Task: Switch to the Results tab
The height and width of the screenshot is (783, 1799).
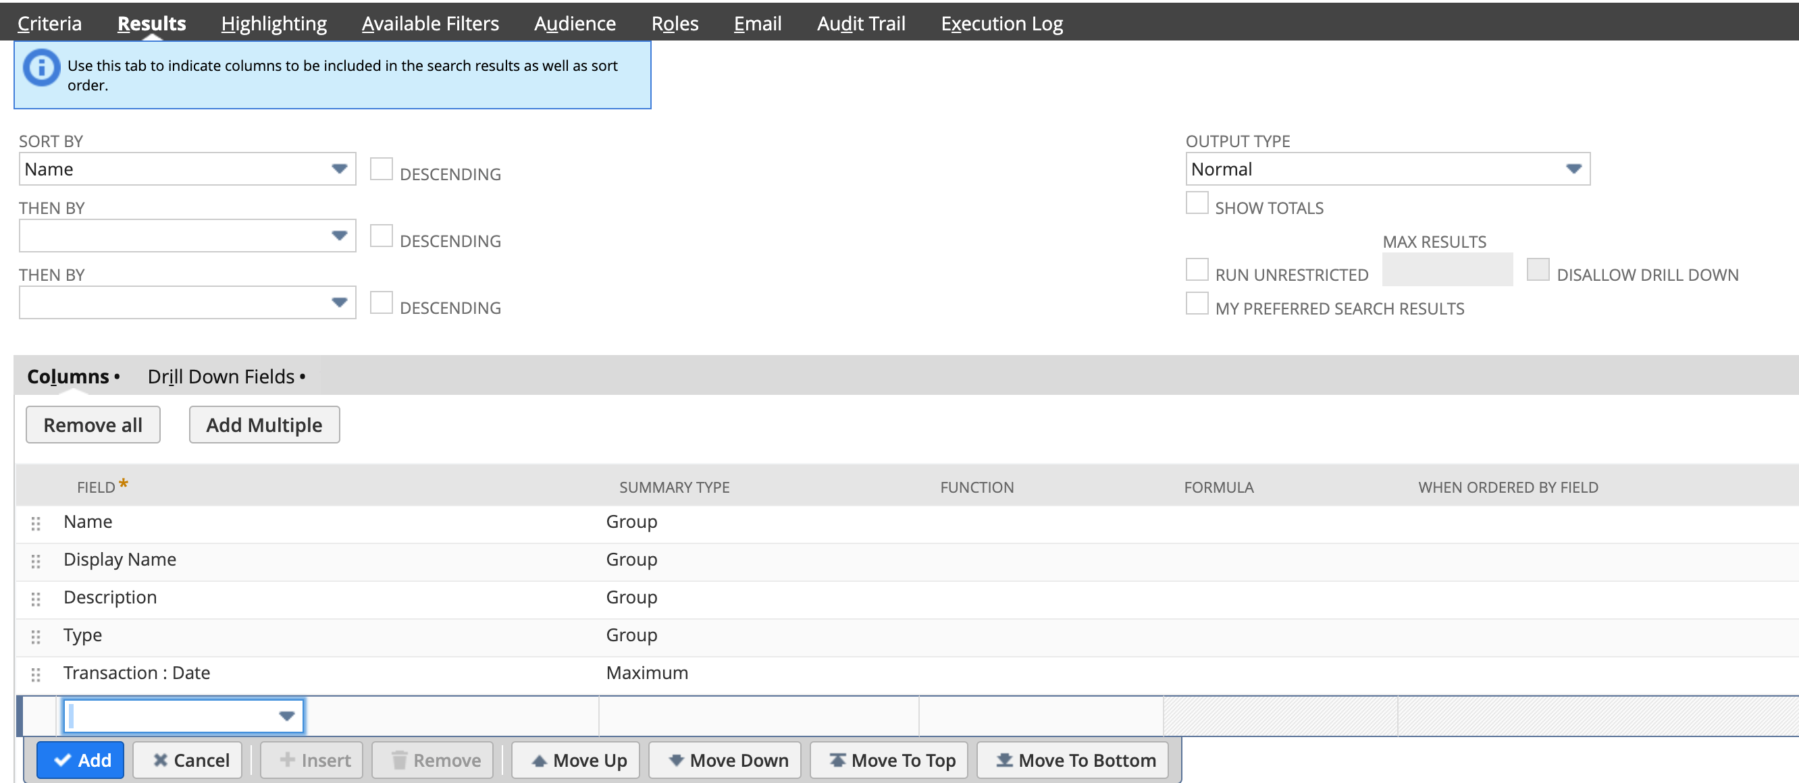Action: (151, 23)
